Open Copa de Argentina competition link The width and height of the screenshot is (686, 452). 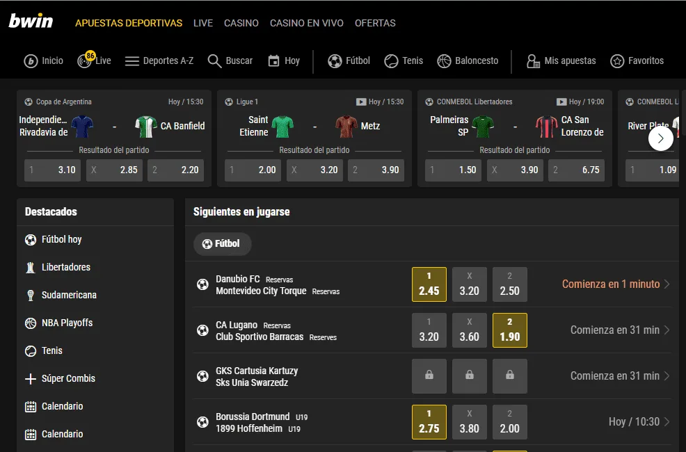[x=64, y=102]
